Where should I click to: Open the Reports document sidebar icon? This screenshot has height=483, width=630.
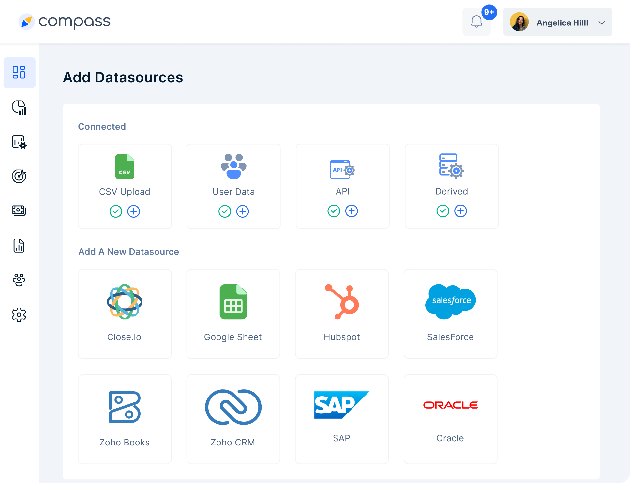coord(19,245)
